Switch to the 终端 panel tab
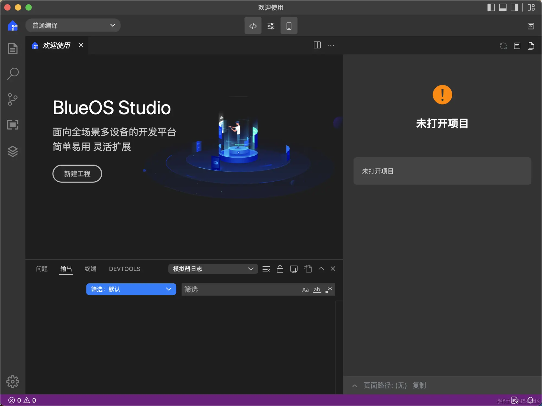The image size is (542, 406). tap(91, 269)
